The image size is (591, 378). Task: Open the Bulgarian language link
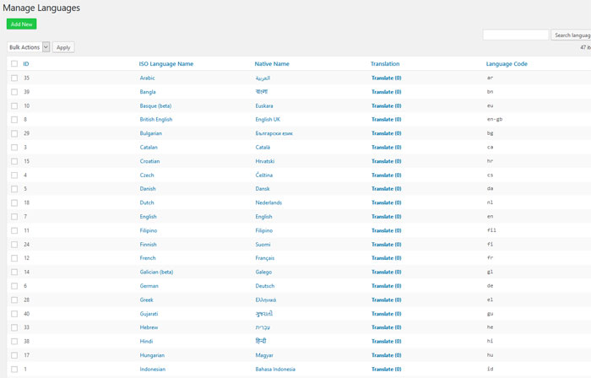151,133
